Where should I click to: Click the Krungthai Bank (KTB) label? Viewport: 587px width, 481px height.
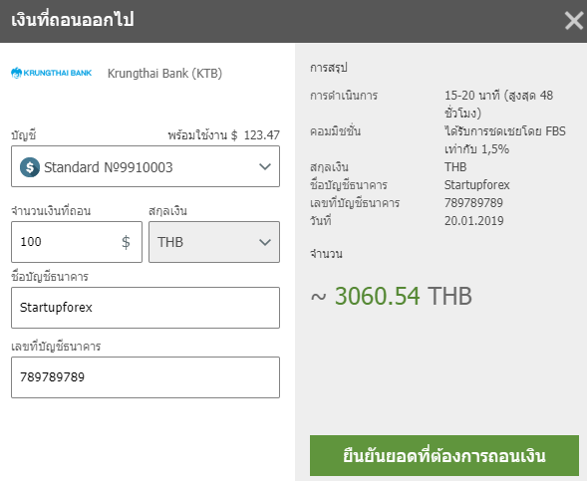tap(164, 74)
